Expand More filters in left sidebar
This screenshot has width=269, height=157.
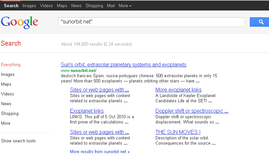[6, 123]
